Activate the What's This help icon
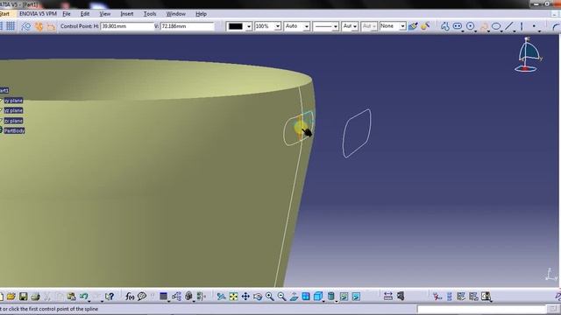The width and height of the screenshot is (561, 315). [x=110, y=297]
